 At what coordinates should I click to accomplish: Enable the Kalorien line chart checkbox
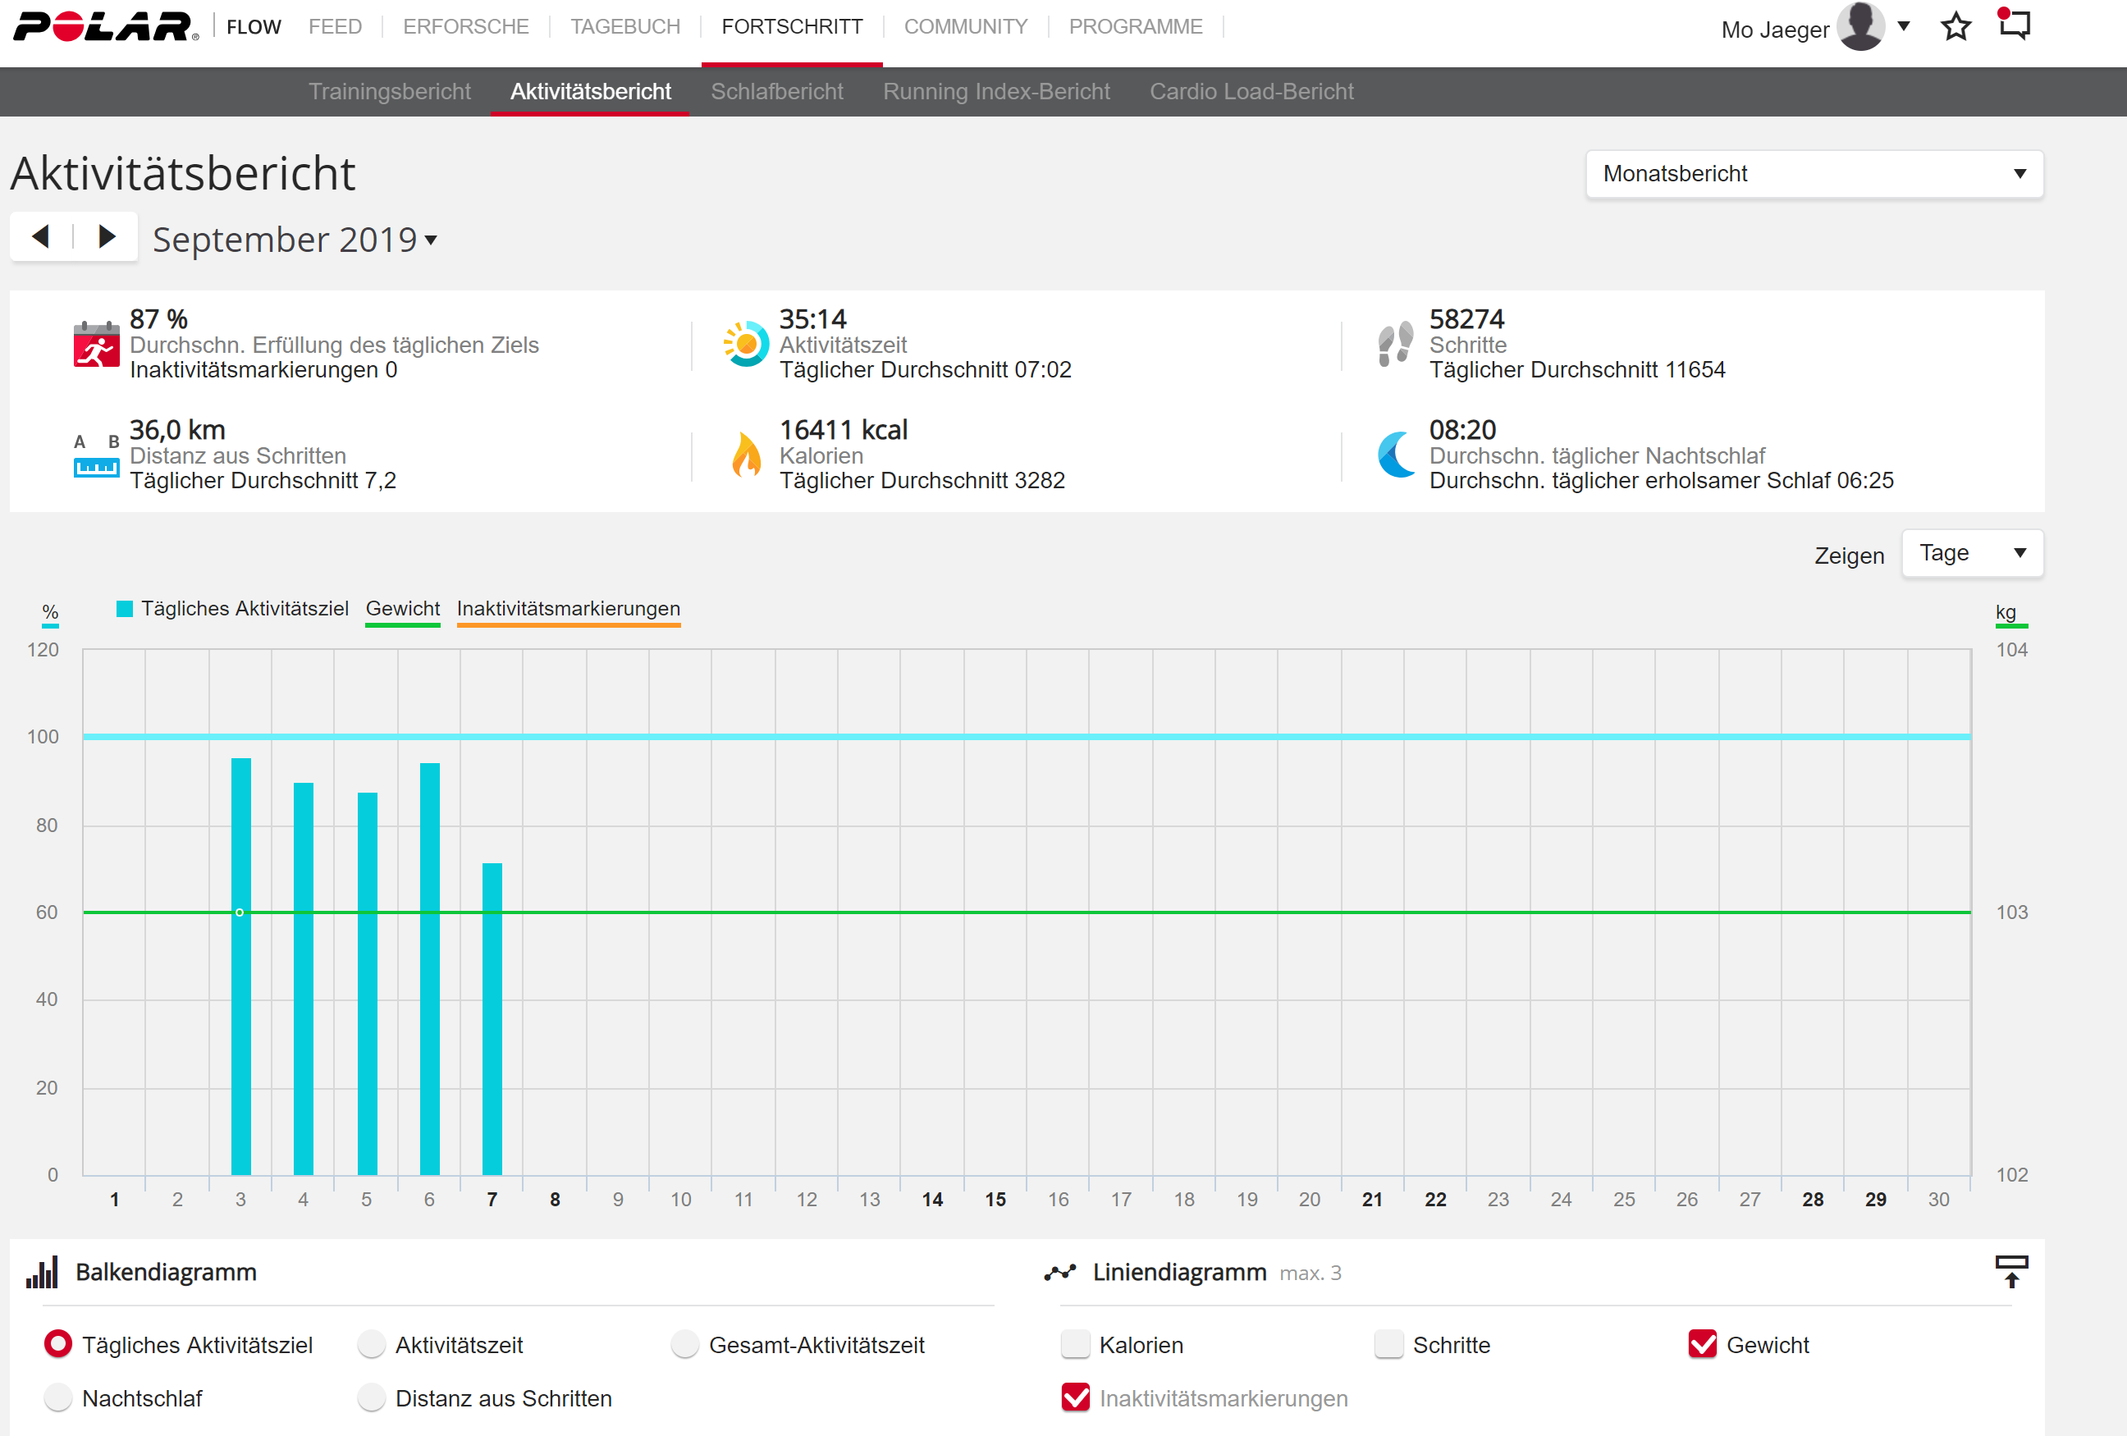tap(1075, 1343)
